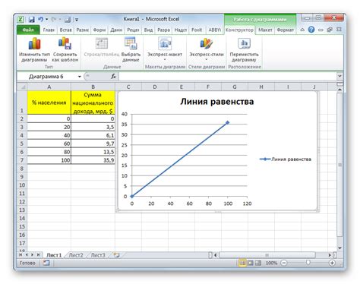Open the Экспресс-стили gallery
The width and height of the screenshot is (360, 284).
coord(207,49)
